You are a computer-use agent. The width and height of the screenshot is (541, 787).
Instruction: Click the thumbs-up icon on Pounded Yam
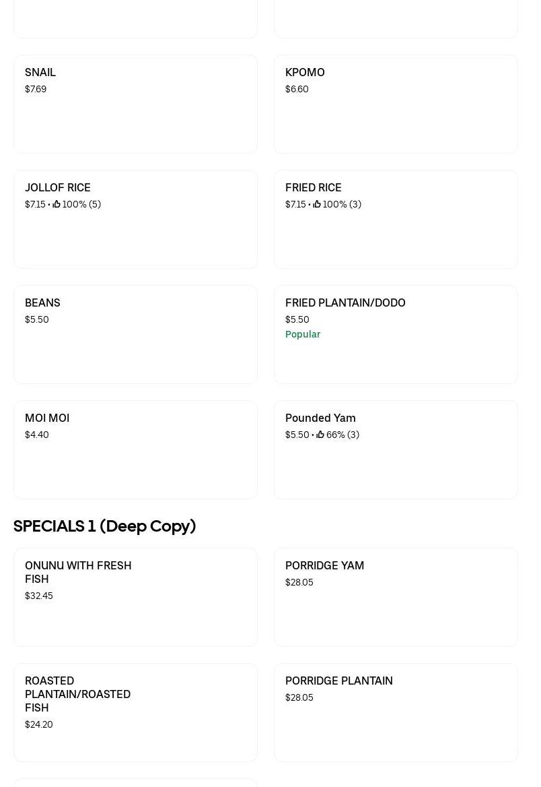pyautogui.click(x=320, y=435)
